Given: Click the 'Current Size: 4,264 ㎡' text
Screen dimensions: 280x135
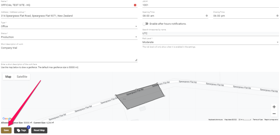Looking at the screenshot, I should (44, 123).
